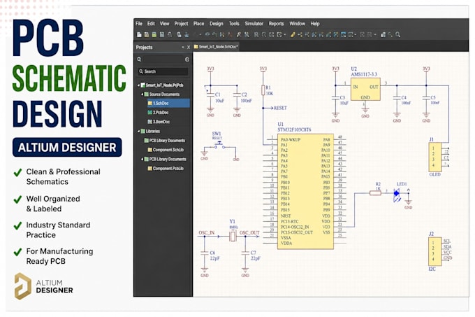Click the RESET net label in schematic

280,108
